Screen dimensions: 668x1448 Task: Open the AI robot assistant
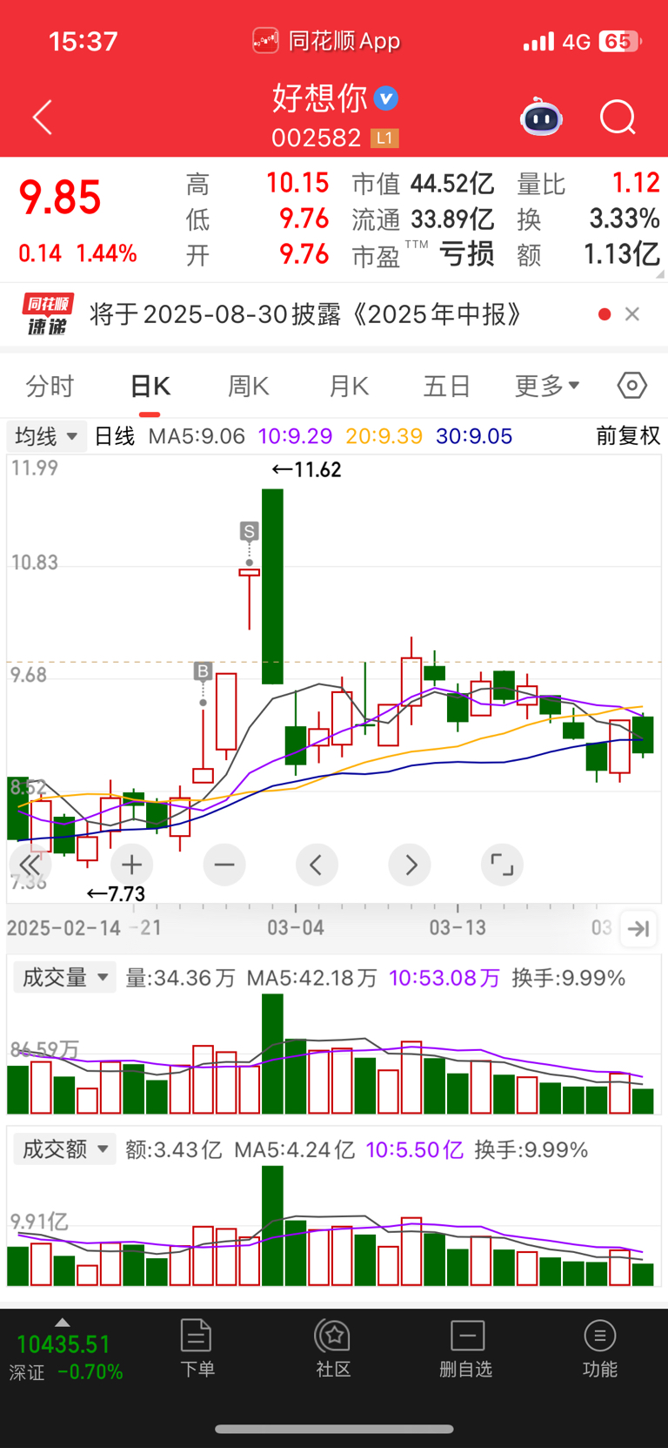pos(541,117)
